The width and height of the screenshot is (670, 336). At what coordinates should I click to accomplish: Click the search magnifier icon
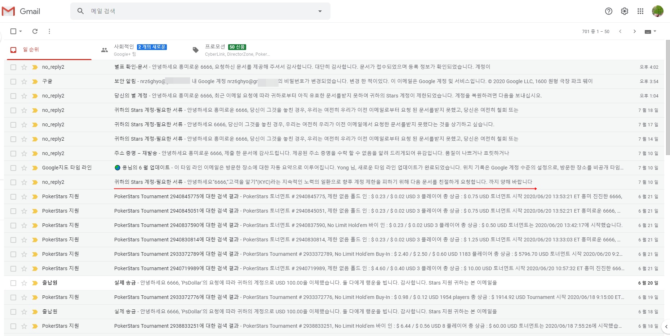point(81,11)
